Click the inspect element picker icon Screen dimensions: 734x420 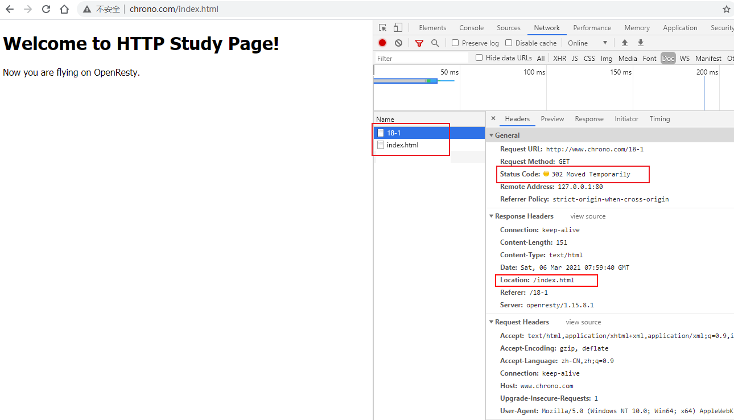pyautogui.click(x=383, y=28)
